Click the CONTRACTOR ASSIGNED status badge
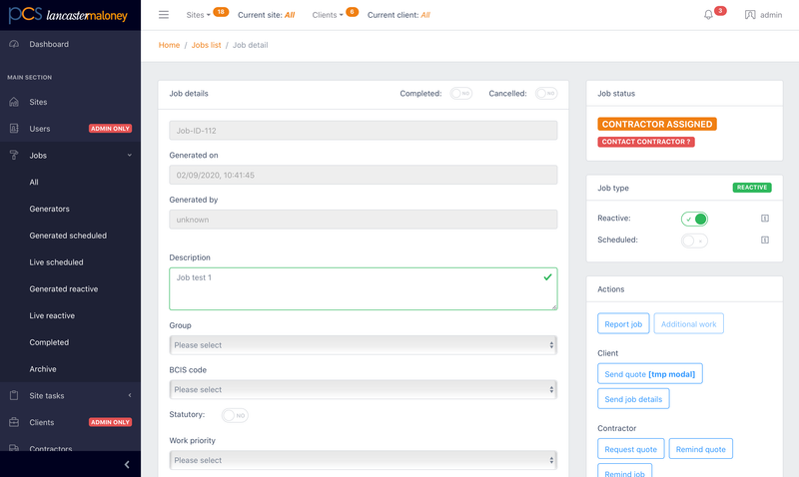This screenshot has height=477, width=799. pos(657,124)
